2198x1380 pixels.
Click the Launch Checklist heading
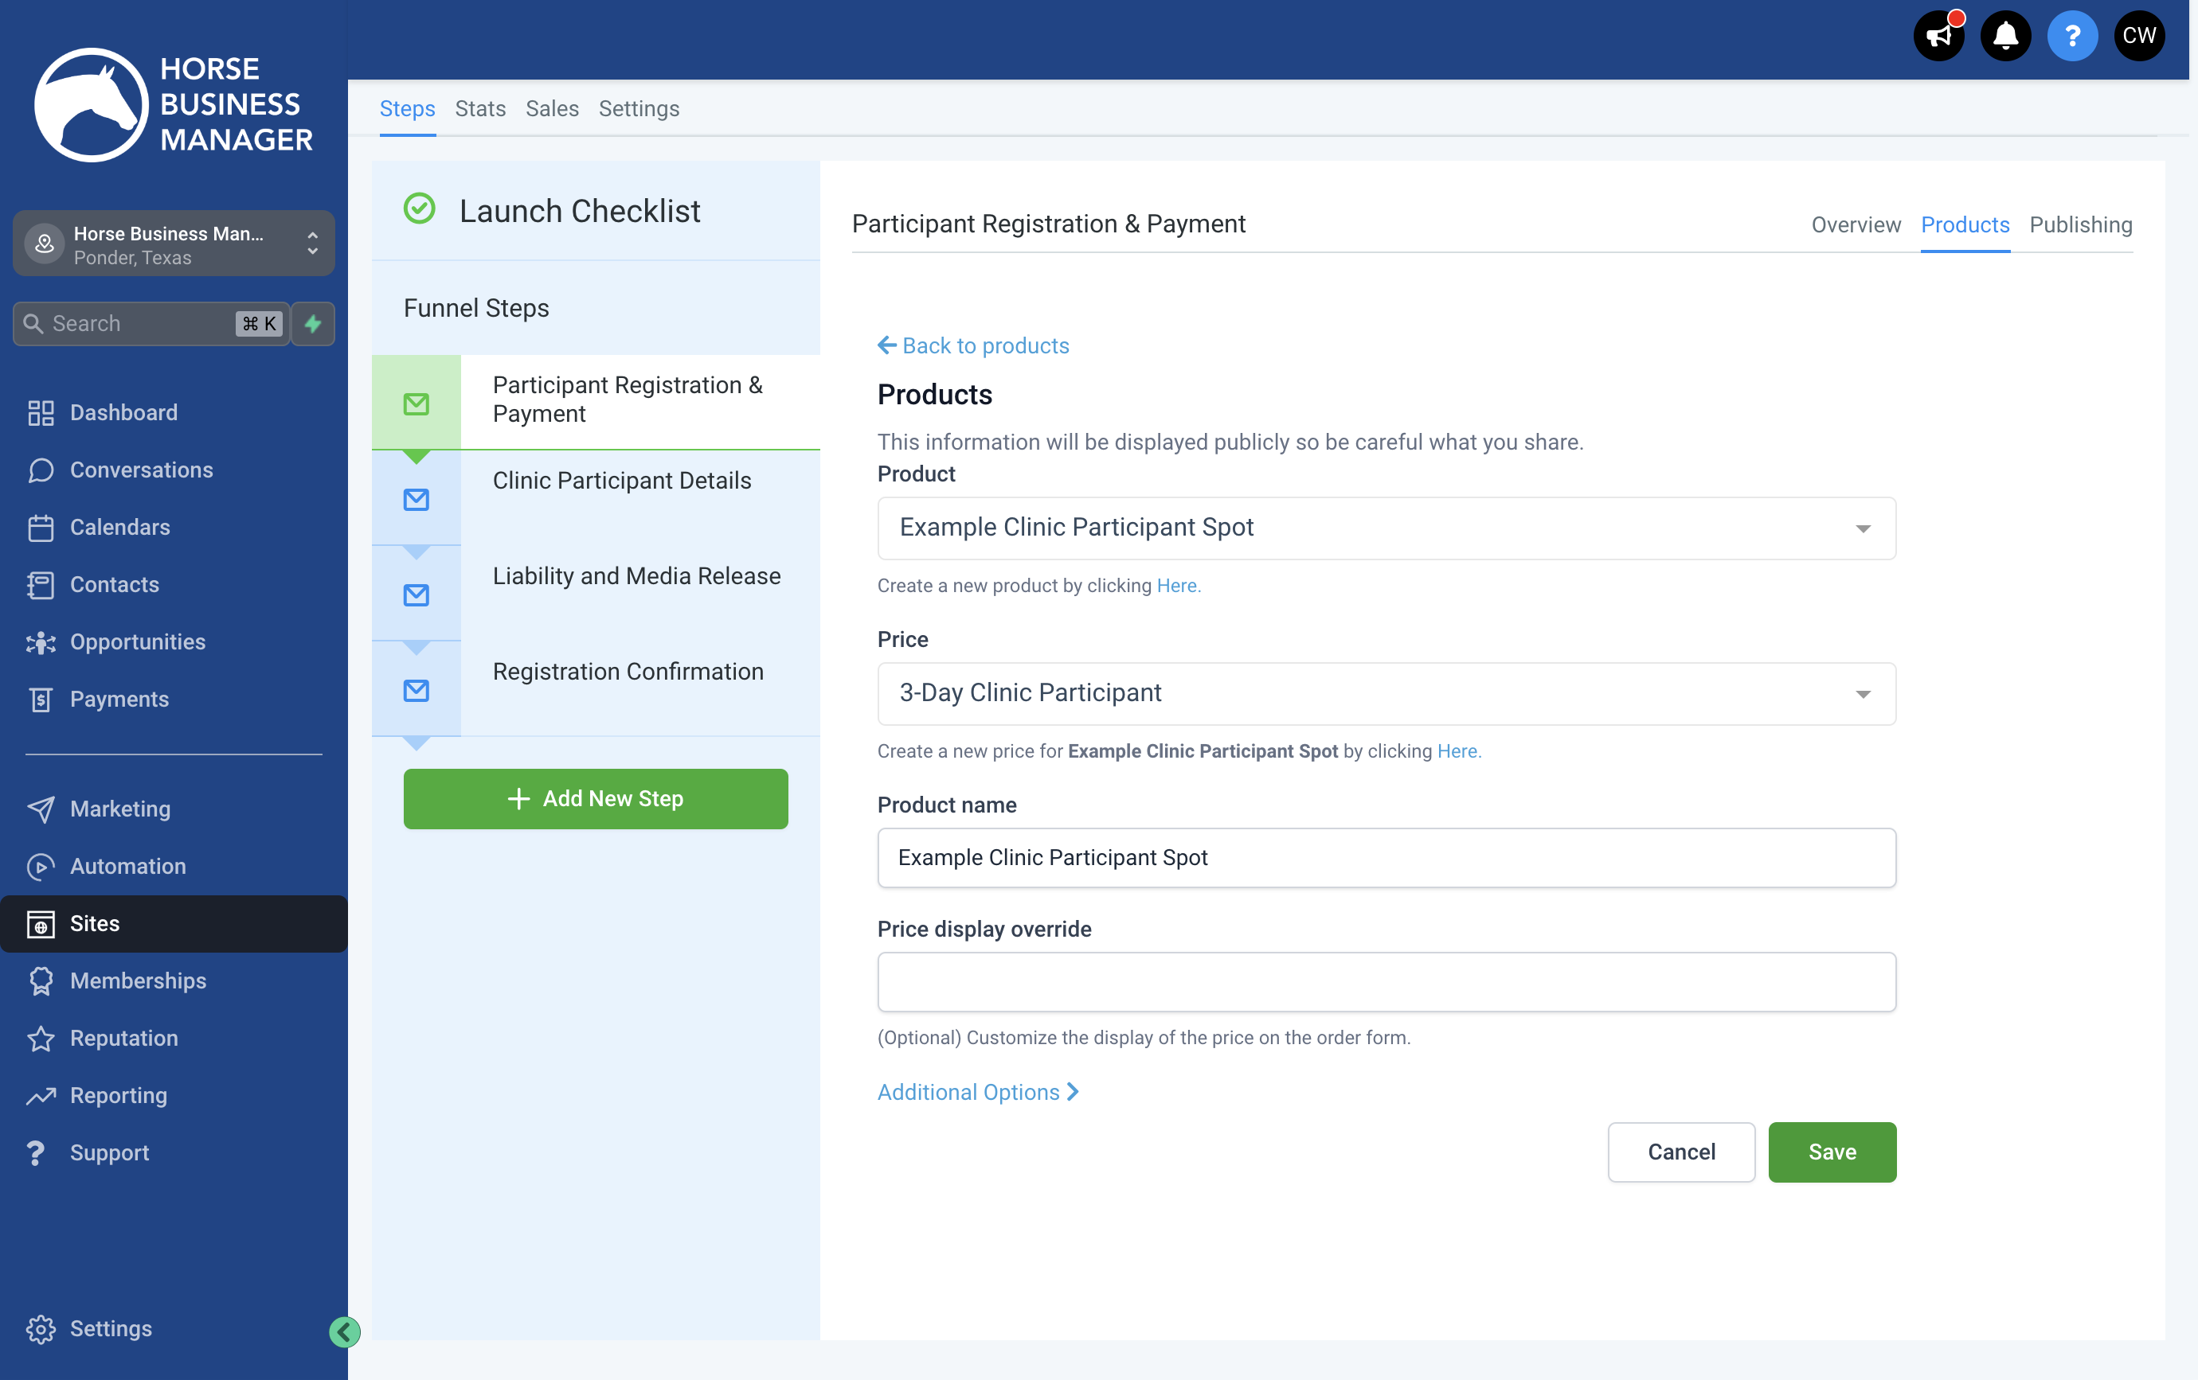(580, 211)
